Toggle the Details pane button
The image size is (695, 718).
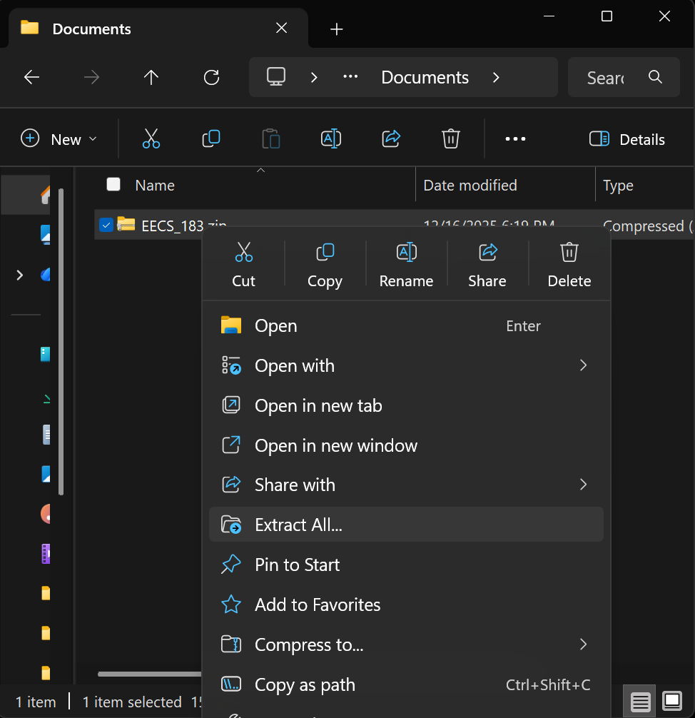pyautogui.click(x=626, y=138)
